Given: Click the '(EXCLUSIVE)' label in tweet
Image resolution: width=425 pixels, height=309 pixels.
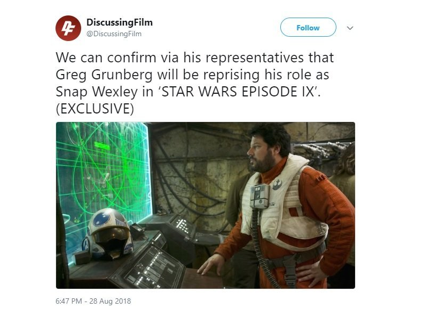Looking at the screenshot, I should [x=95, y=109].
